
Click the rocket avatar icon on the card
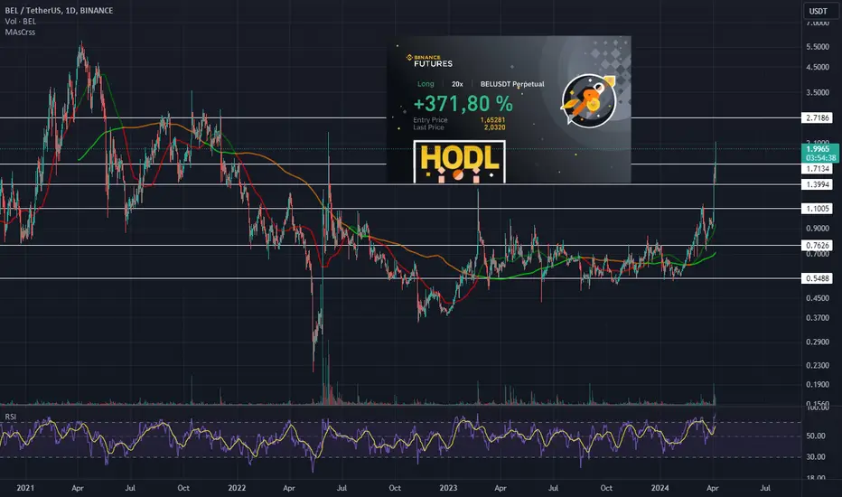click(x=588, y=100)
